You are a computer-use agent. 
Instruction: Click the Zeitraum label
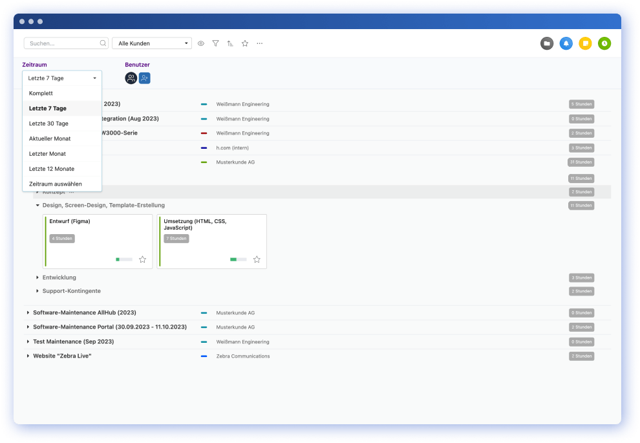[x=34, y=65]
